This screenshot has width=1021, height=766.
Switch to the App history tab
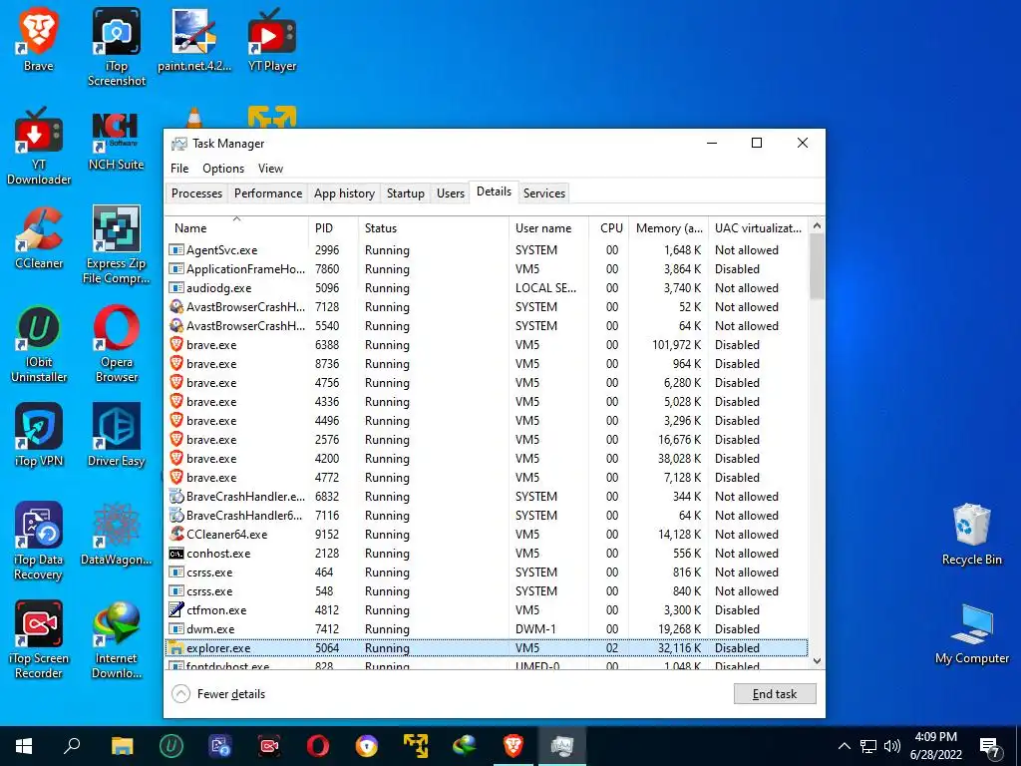[x=344, y=193]
